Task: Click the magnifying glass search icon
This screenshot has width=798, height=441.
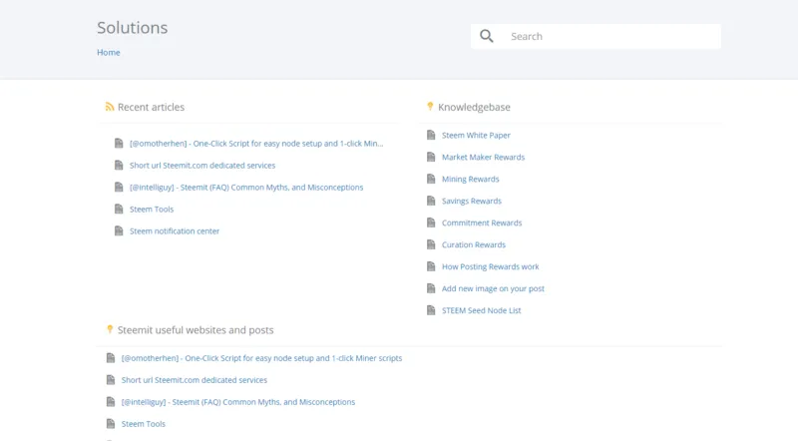Action: point(487,36)
